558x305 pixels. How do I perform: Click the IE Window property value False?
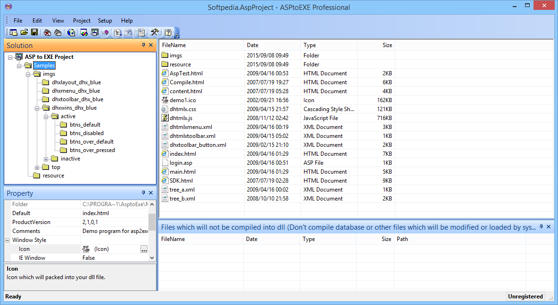(89, 258)
